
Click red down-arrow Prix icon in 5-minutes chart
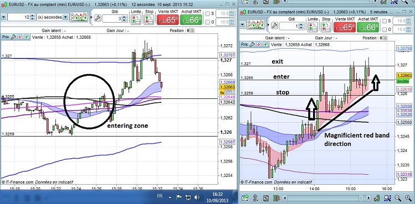pos(259,44)
